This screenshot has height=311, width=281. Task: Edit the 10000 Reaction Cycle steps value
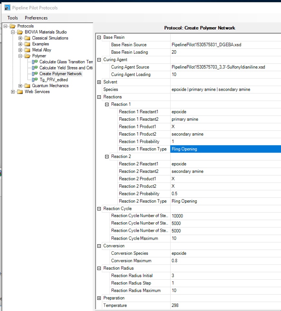click(226, 216)
